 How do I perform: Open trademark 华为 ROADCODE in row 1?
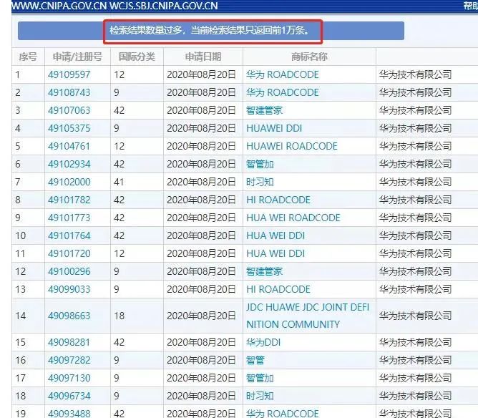pos(282,74)
